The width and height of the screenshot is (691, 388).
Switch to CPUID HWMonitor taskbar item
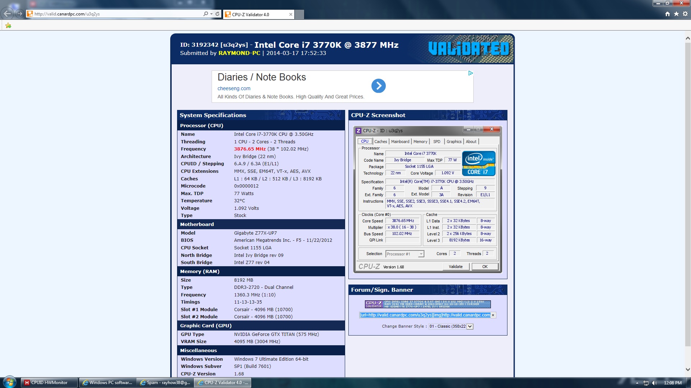point(49,383)
